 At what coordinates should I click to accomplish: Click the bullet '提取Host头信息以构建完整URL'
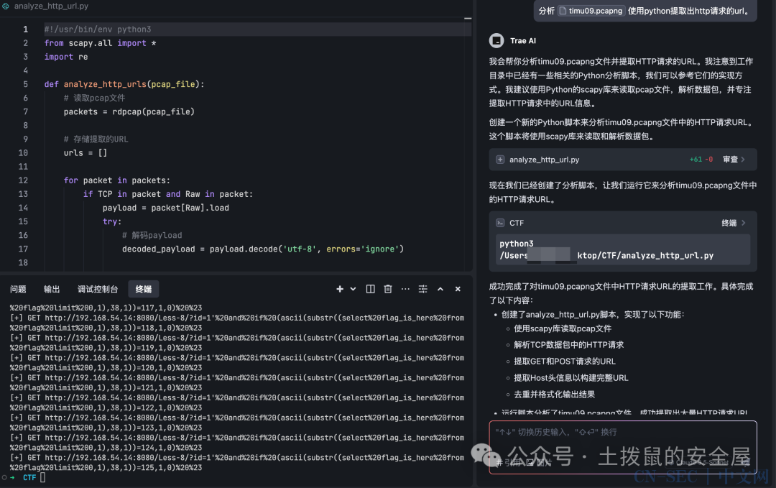click(571, 377)
